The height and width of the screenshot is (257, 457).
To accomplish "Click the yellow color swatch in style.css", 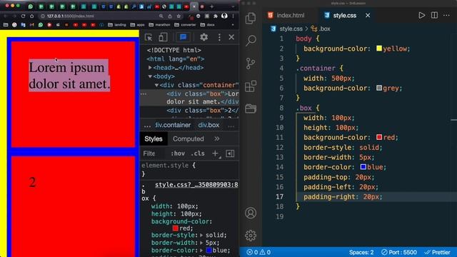I will [379, 49].
